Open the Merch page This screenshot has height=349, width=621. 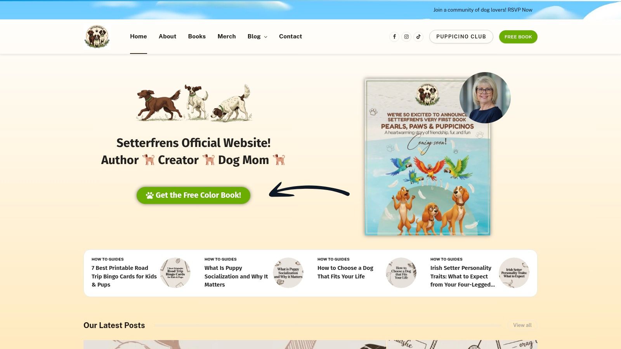(x=226, y=36)
